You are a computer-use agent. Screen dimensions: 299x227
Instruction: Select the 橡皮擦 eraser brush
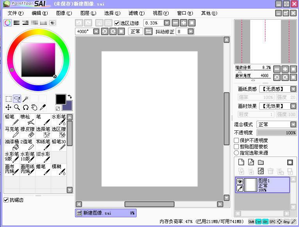coord(27,132)
